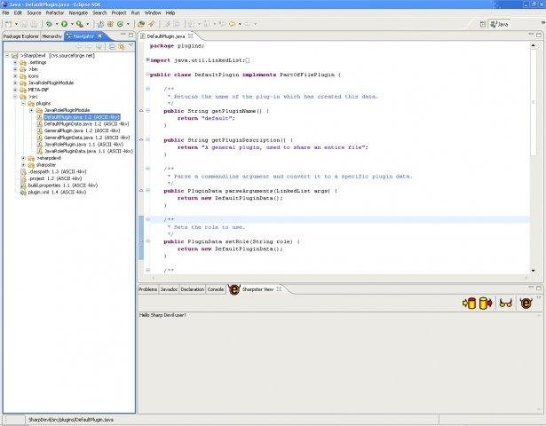Open the Refactor menu
The height and width of the screenshot is (426, 546).
point(55,13)
